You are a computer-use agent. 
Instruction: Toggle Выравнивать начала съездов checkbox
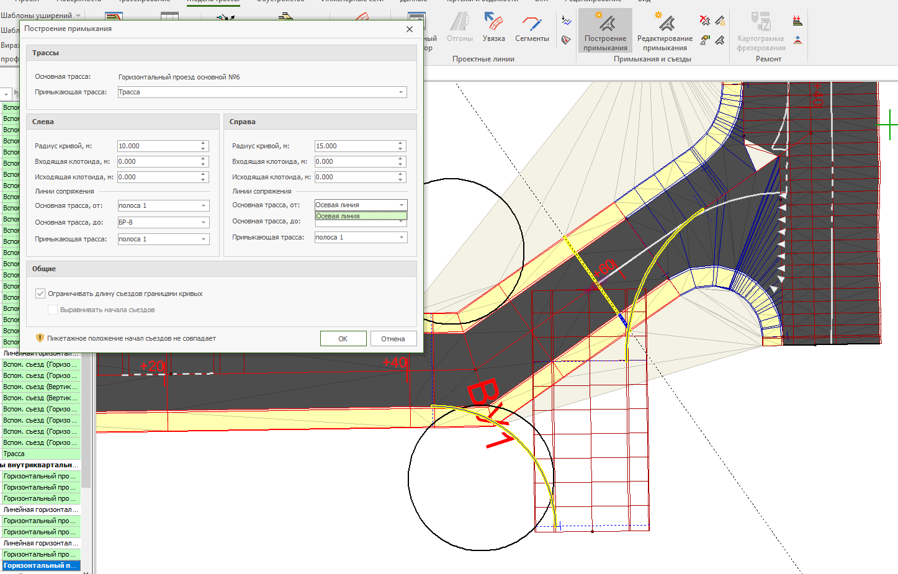[53, 310]
